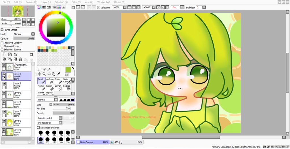The image size is (290, 149).
Task: Expand the Paints Effect section
Action: tap(2, 30)
